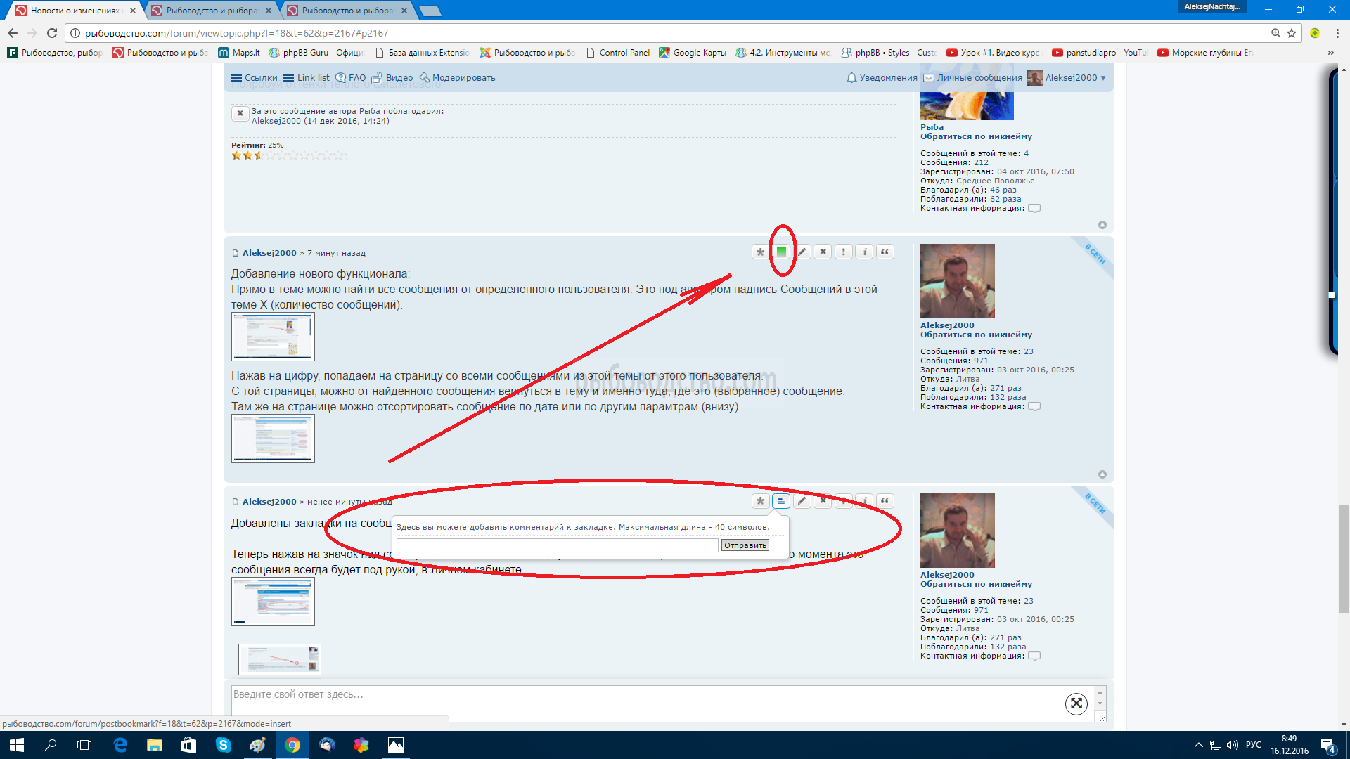Edit the latest post with the pencil icon
1350x759 pixels.
(802, 501)
